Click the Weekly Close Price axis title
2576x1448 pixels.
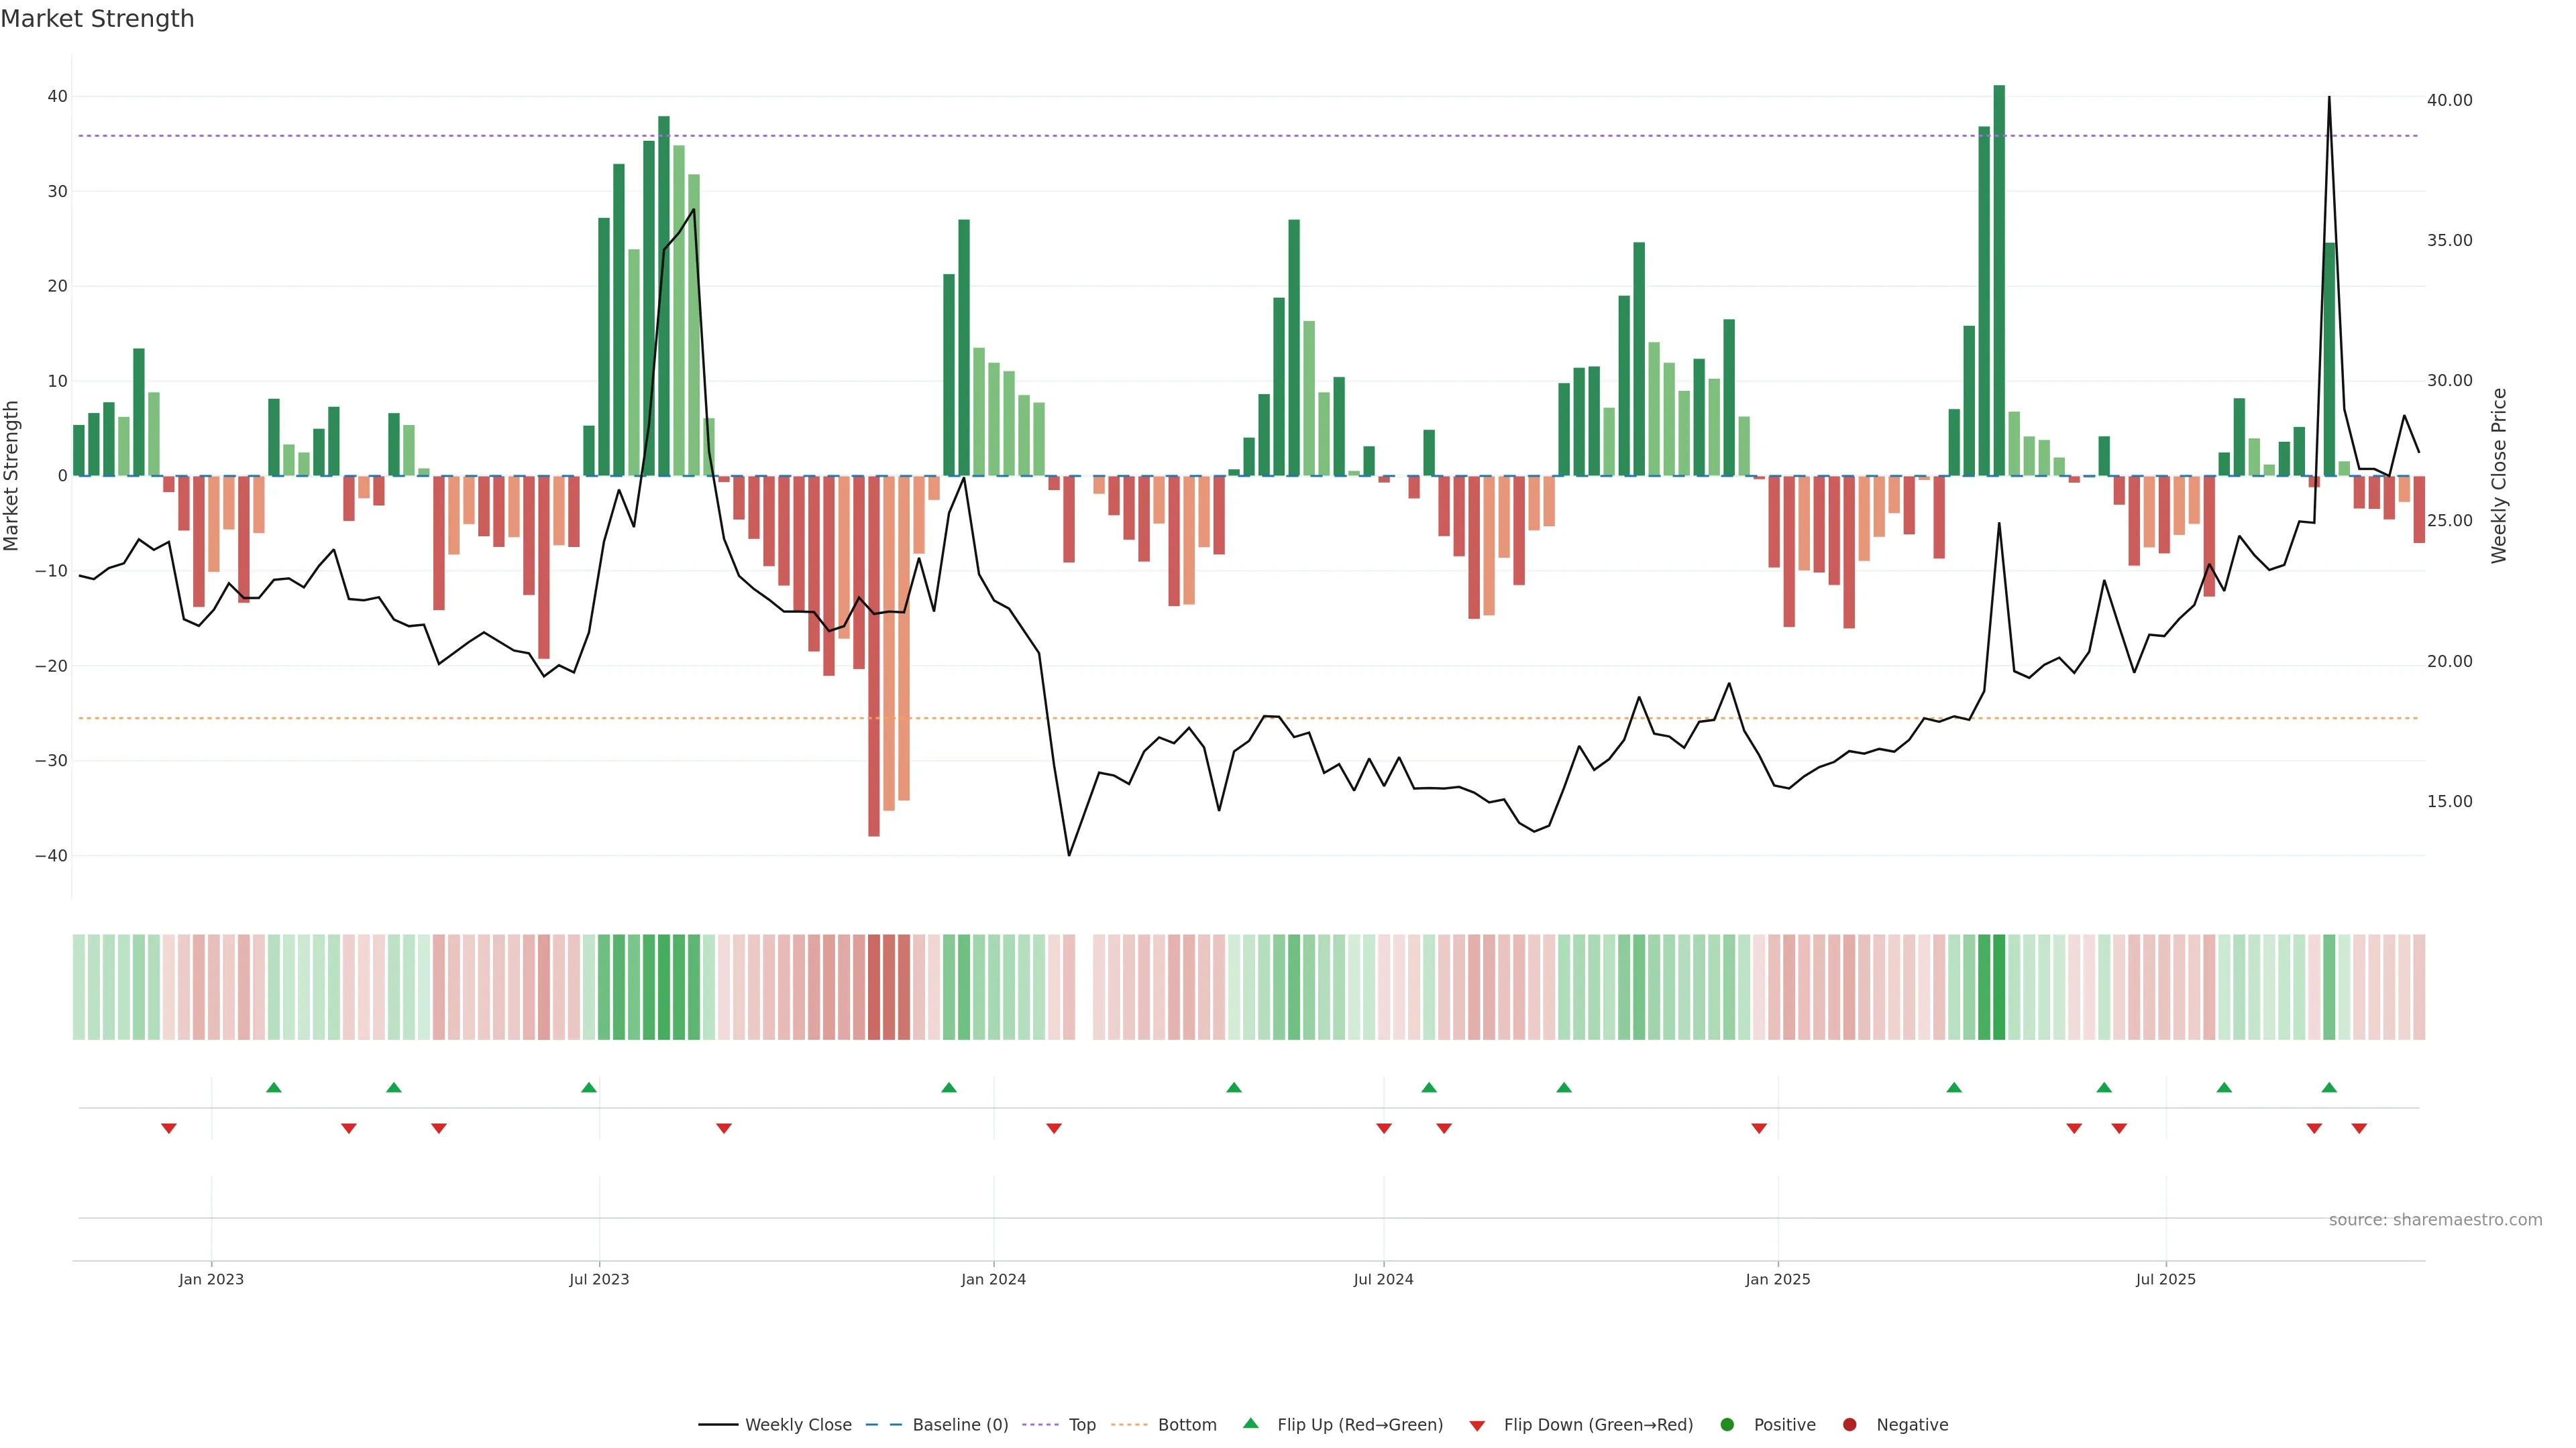coord(2499,476)
